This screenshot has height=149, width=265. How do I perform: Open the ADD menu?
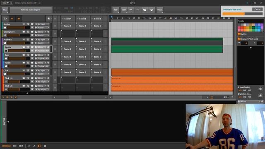116,10
